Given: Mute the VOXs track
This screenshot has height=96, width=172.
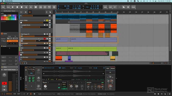Looking at the screenshot, I should pyautogui.click(x=50, y=53).
